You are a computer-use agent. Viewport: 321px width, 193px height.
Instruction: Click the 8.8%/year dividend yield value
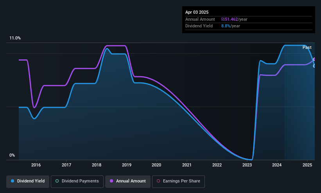point(231,26)
